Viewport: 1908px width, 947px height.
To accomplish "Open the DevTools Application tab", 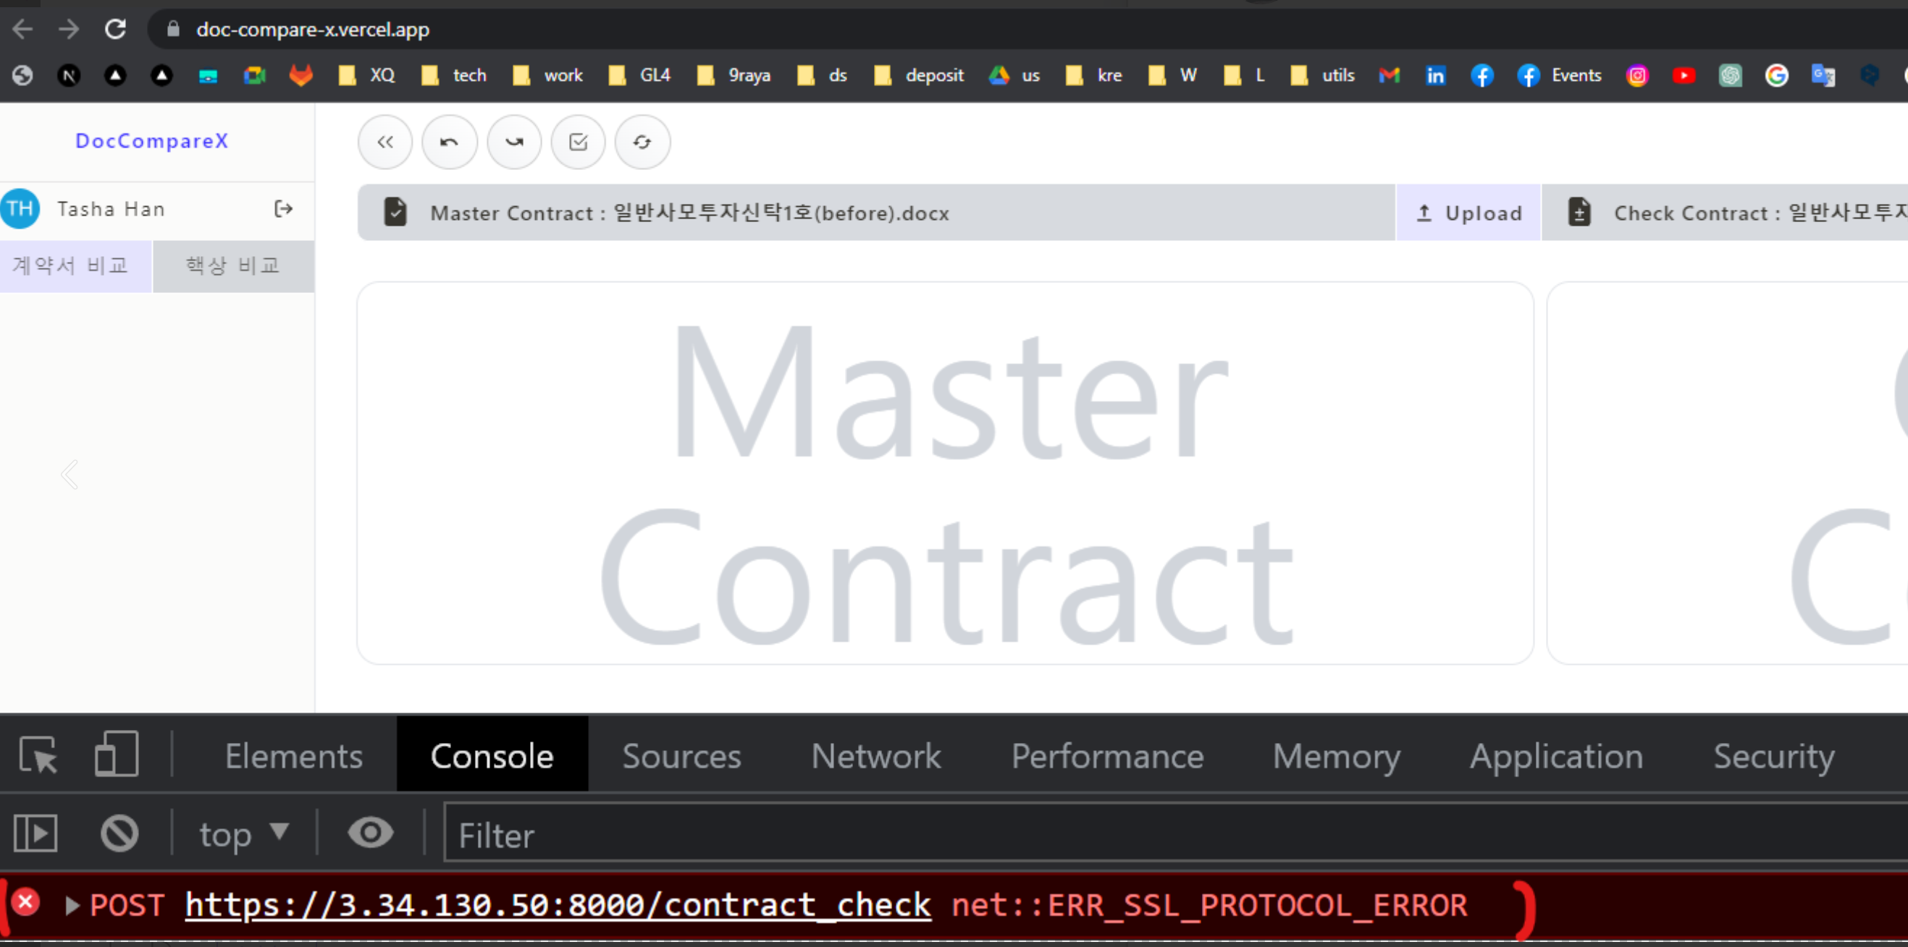I will [x=1557, y=756].
